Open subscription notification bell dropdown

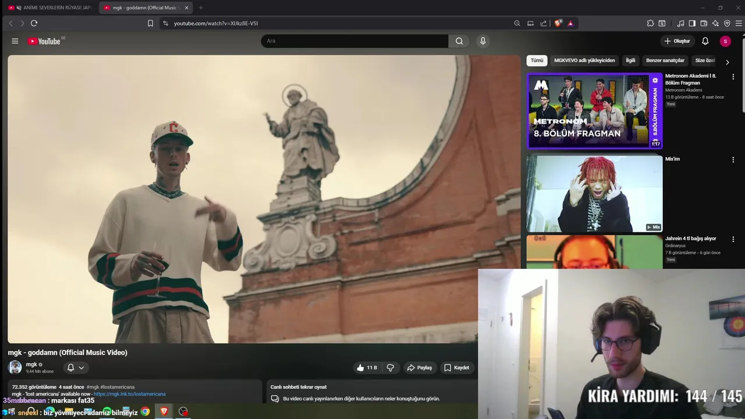(x=76, y=368)
